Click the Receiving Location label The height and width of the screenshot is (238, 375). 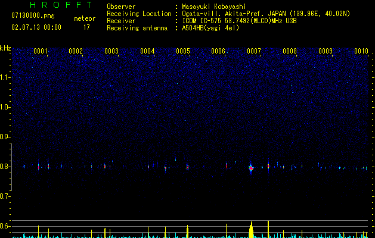[x=139, y=14]
